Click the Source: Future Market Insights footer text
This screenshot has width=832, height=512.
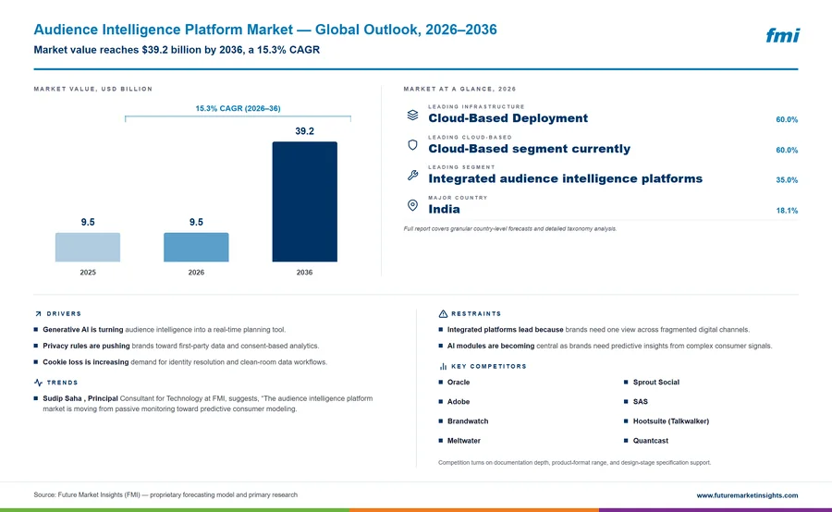(165, 494)
